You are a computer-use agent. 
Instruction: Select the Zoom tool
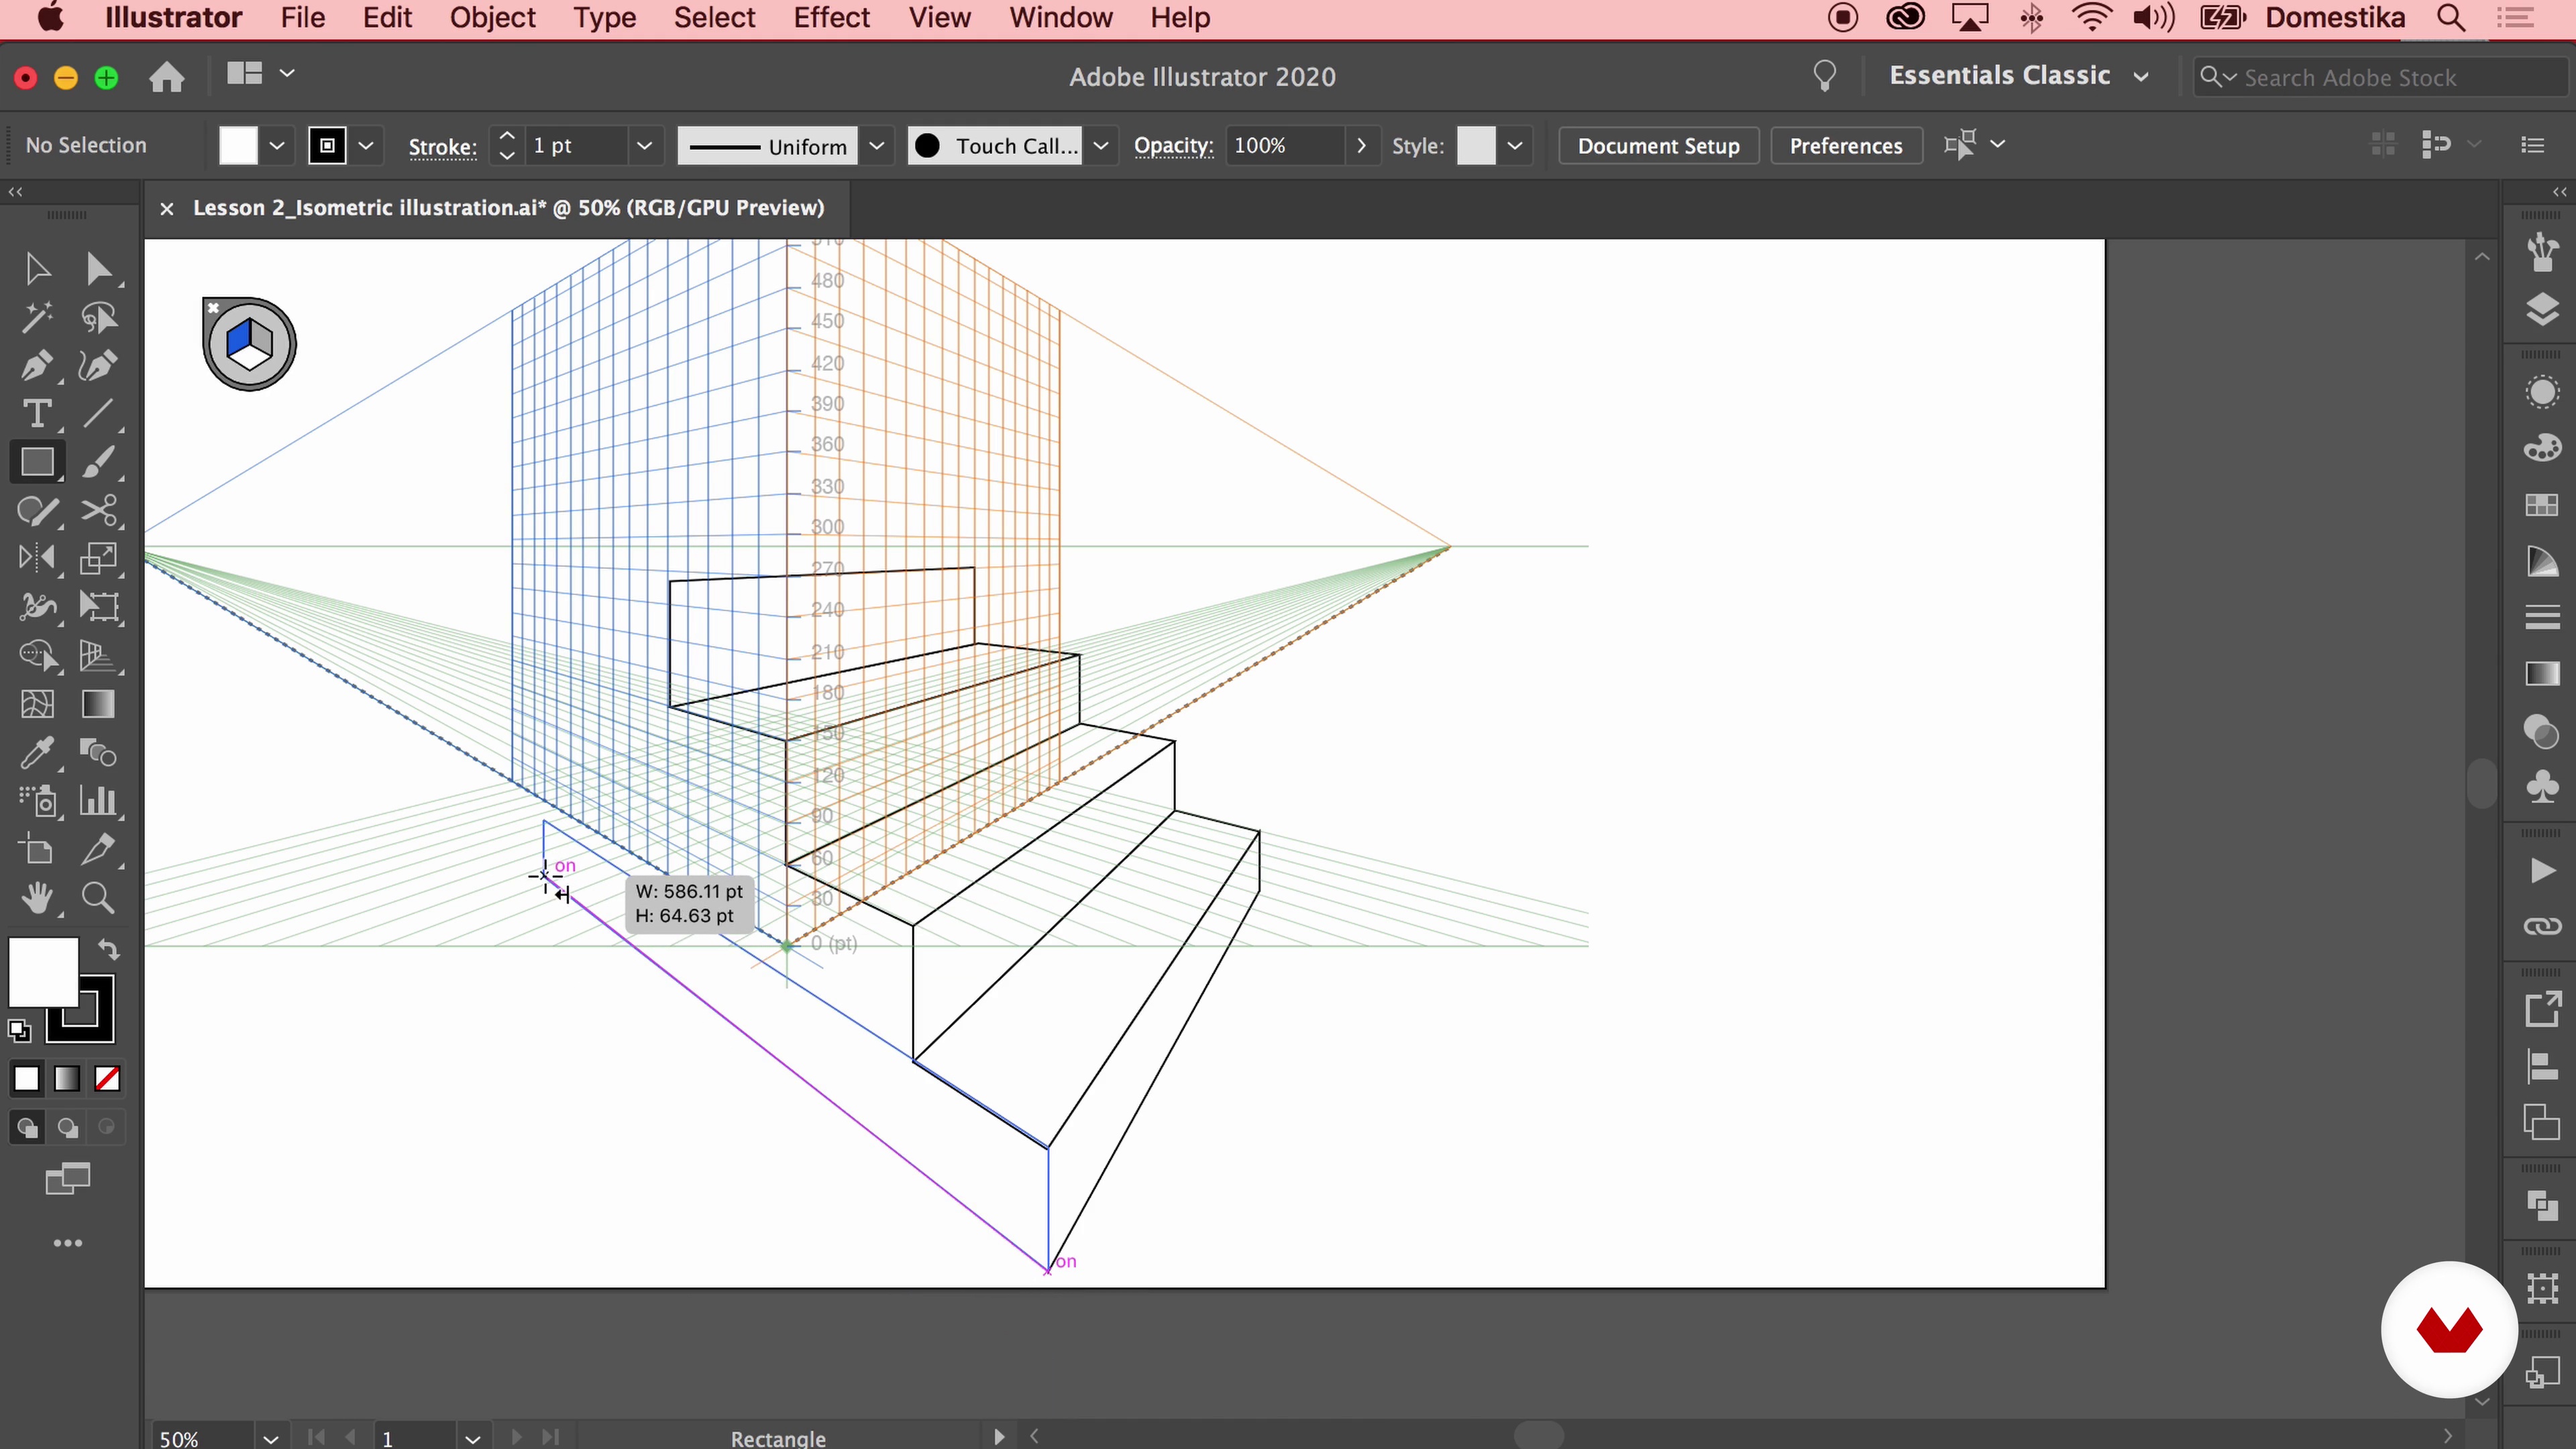(98, 898)
